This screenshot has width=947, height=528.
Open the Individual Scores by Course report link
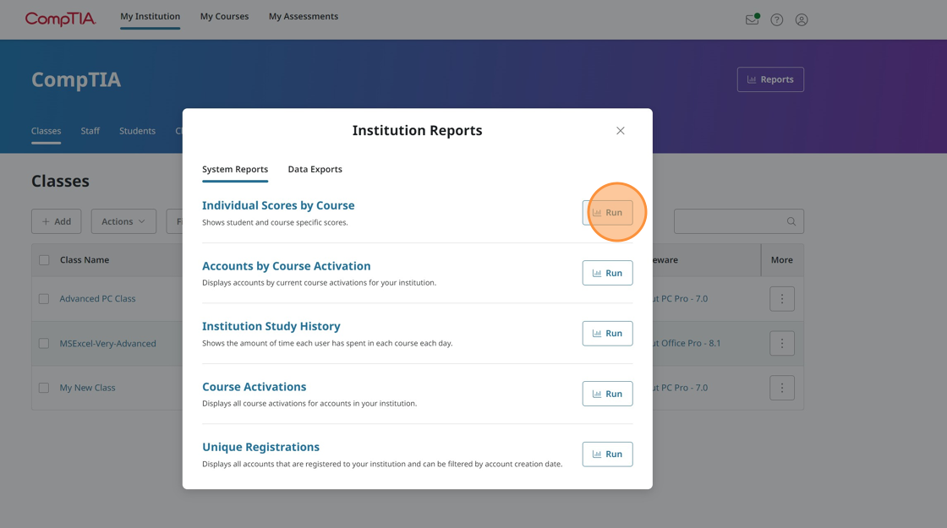[278, 204]
